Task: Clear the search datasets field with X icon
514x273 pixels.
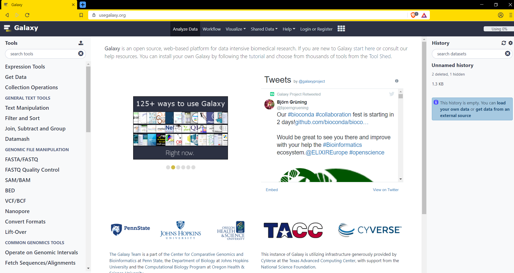Action: [507, 54]
